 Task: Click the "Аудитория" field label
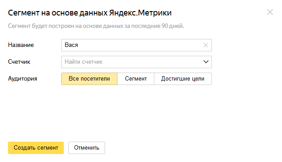(x=23, y=79)
